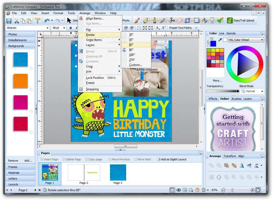273x200 pixels.
Task: Click Flip Horizontal icon in Arrange panel
Action: click(242, 165)
